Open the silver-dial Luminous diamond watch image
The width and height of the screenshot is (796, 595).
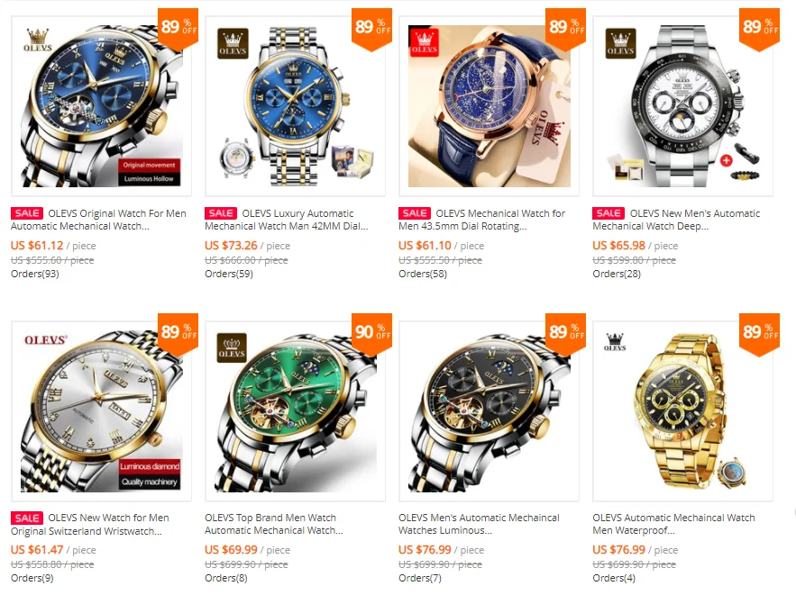pyautogui.click(x=102, y=411)
